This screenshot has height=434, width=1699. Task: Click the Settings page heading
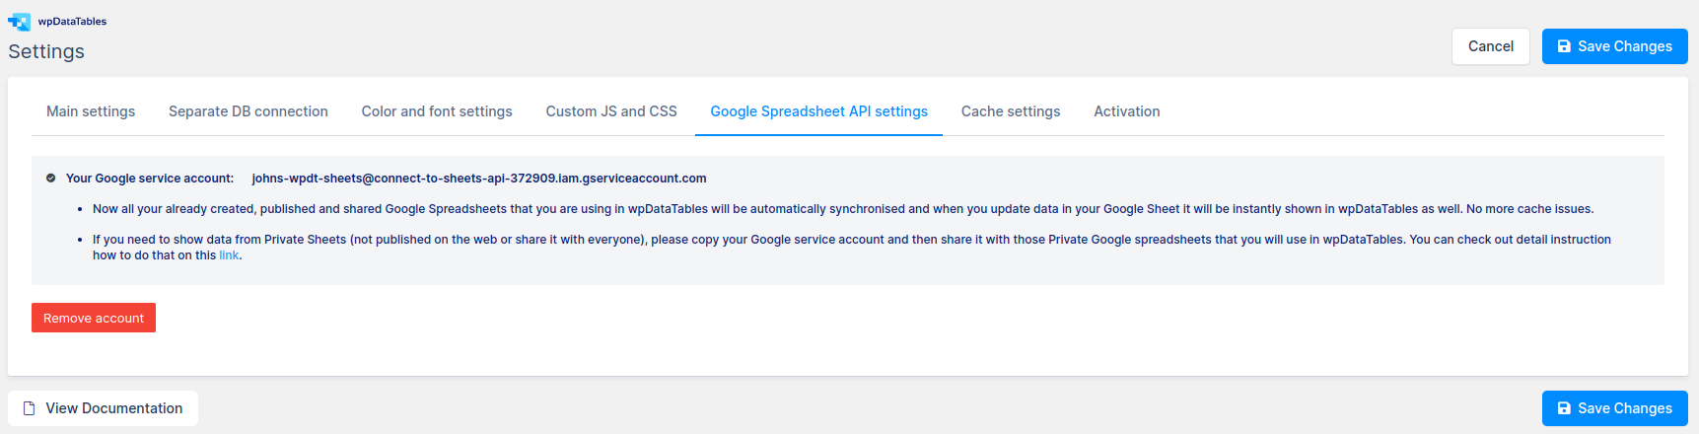click(46, 51)
